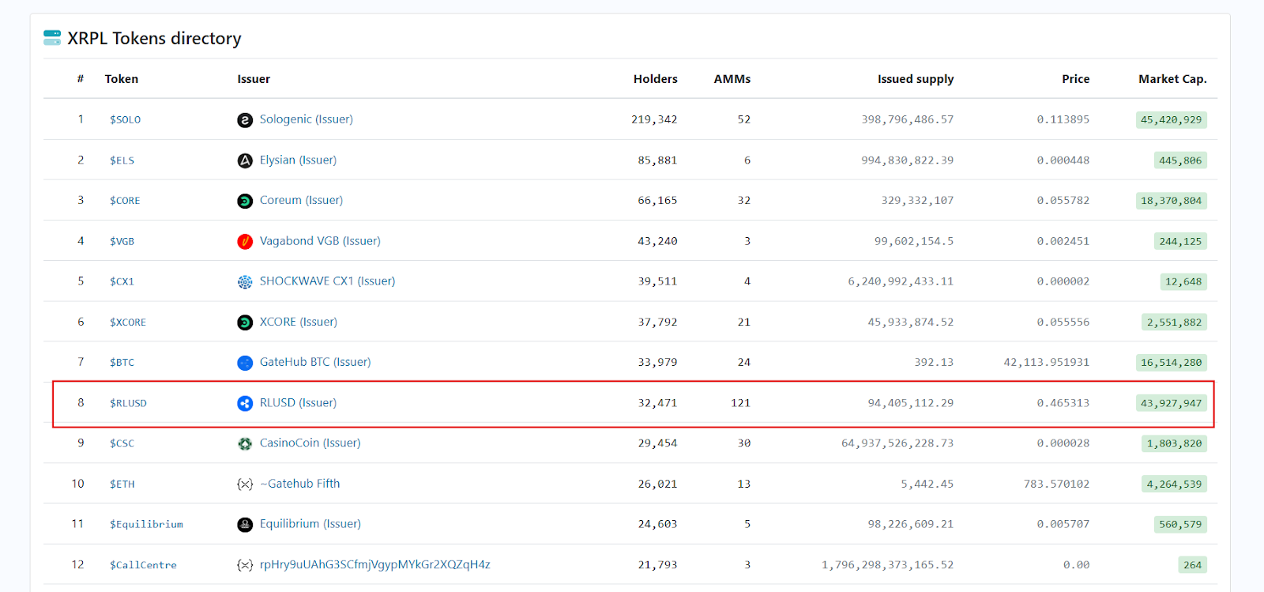The image size is (1264, 592).
Task: Click the GateHub BTC logo icon
Action: pyautogui.click(x=245, y=363)
